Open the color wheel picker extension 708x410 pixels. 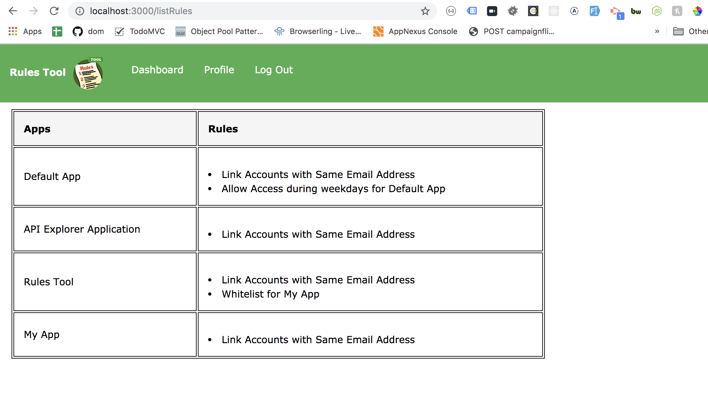pos(697,11)
